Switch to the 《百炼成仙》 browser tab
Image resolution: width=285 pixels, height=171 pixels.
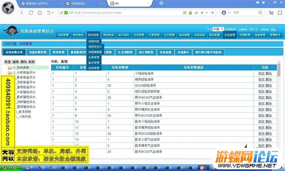[78, 4]
